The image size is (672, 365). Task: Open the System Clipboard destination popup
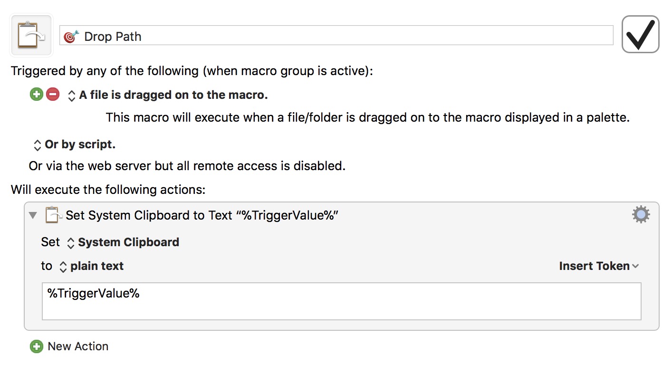click(123, 242)
